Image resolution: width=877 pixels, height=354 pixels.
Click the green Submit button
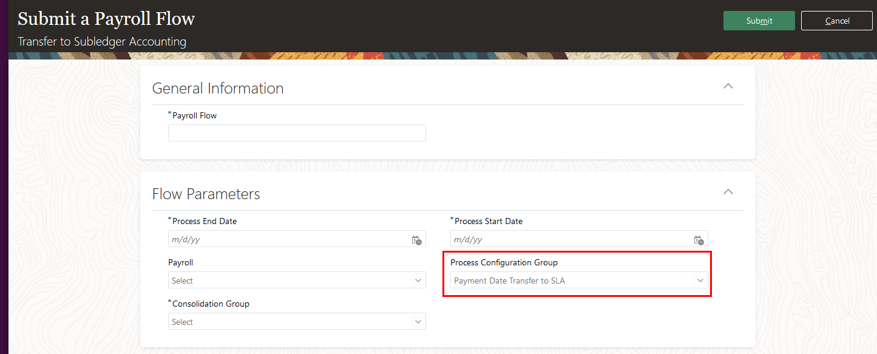pos(759,21)
